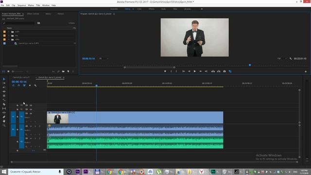
Task: Click Mark In button
Action: (171, 71)
